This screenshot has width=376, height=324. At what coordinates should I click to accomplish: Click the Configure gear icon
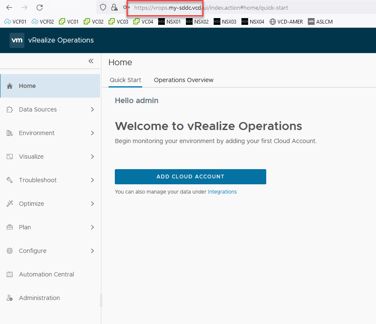click(x=10, y=251)
